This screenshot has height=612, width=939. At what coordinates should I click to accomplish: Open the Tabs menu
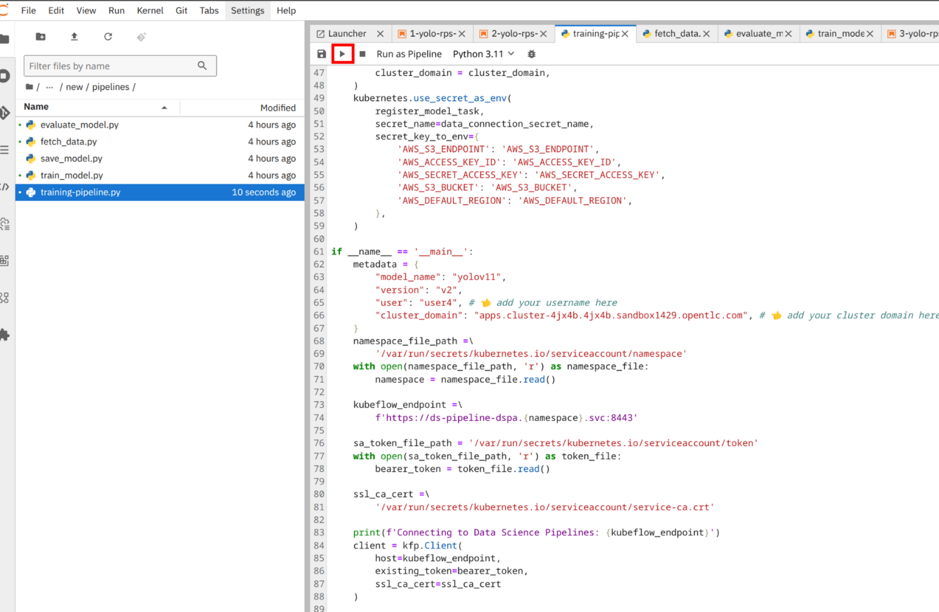[209, 10]
